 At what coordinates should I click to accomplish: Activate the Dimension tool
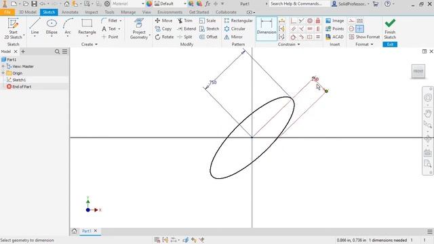click(x=267, y=28)
